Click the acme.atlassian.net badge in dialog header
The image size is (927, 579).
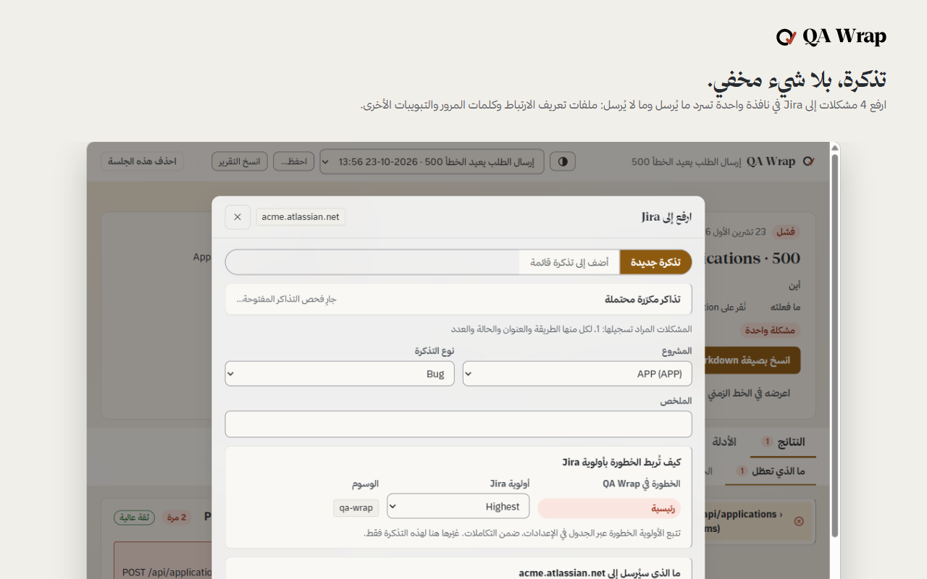[301, 217]
